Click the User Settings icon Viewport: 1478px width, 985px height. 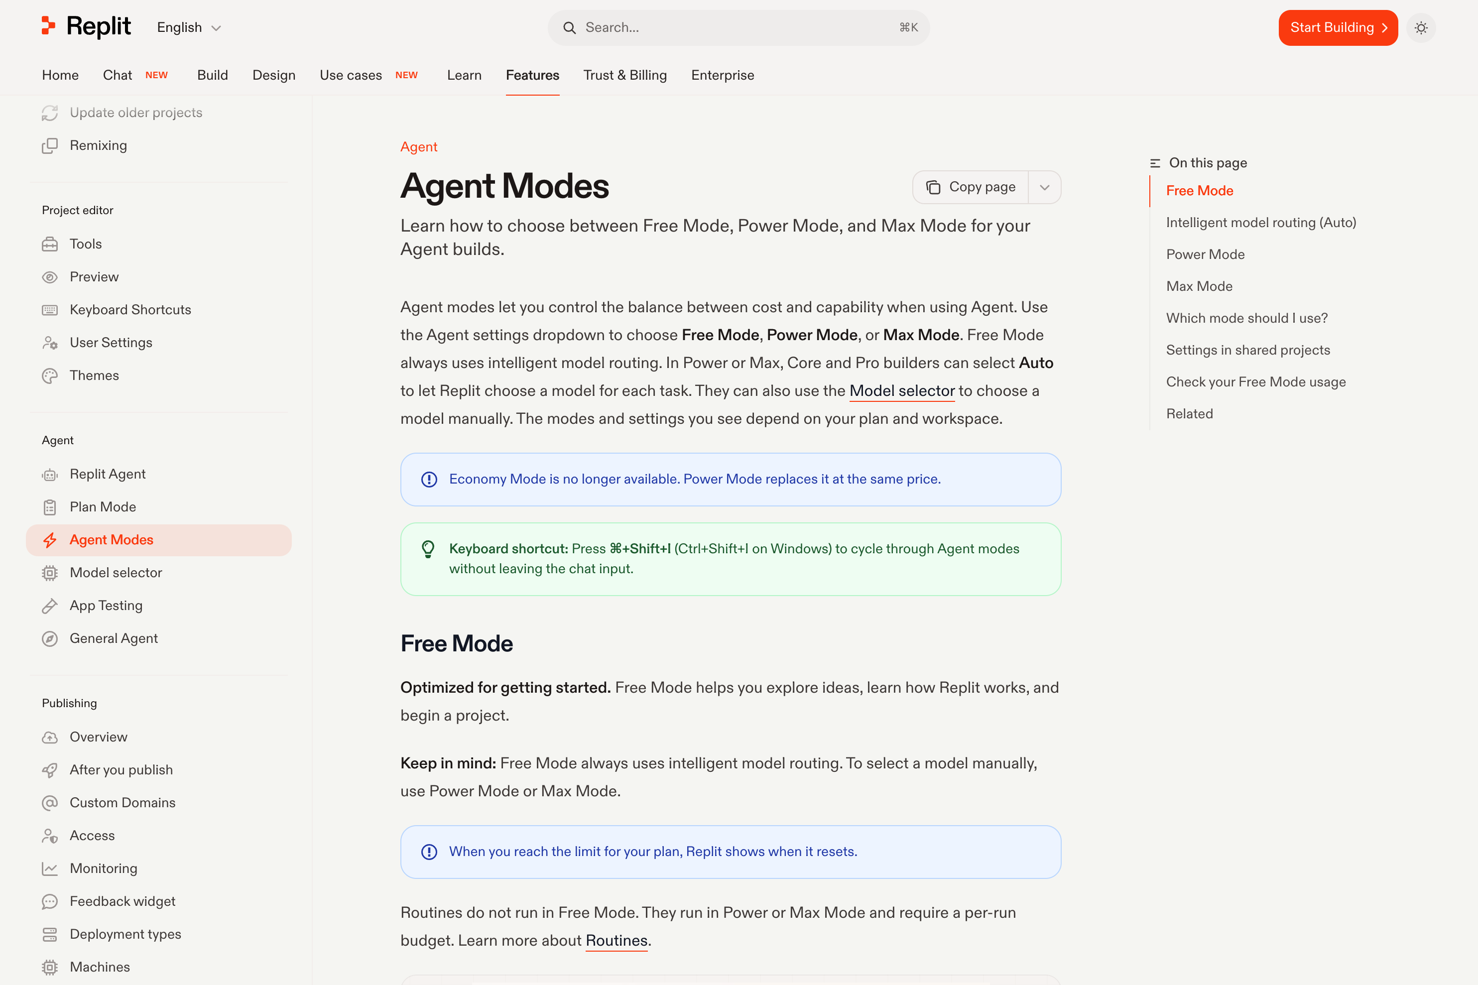tap(50, 343)
